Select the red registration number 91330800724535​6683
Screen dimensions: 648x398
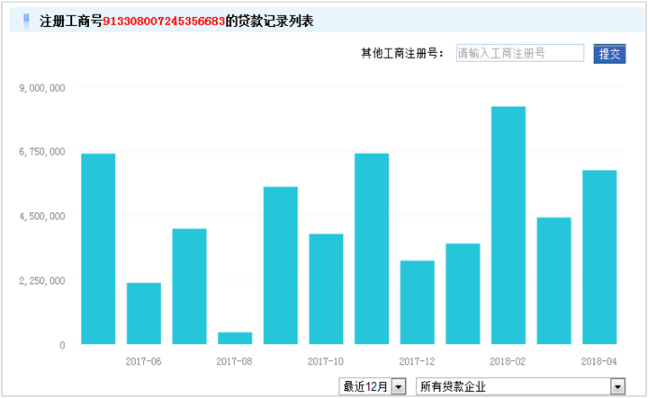click(x=164, y=21)
